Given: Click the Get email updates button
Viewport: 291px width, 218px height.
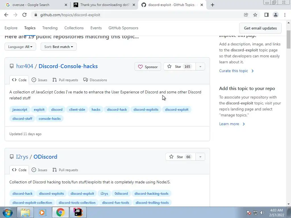Looking at the screenshot, I should tap(260, 28).
